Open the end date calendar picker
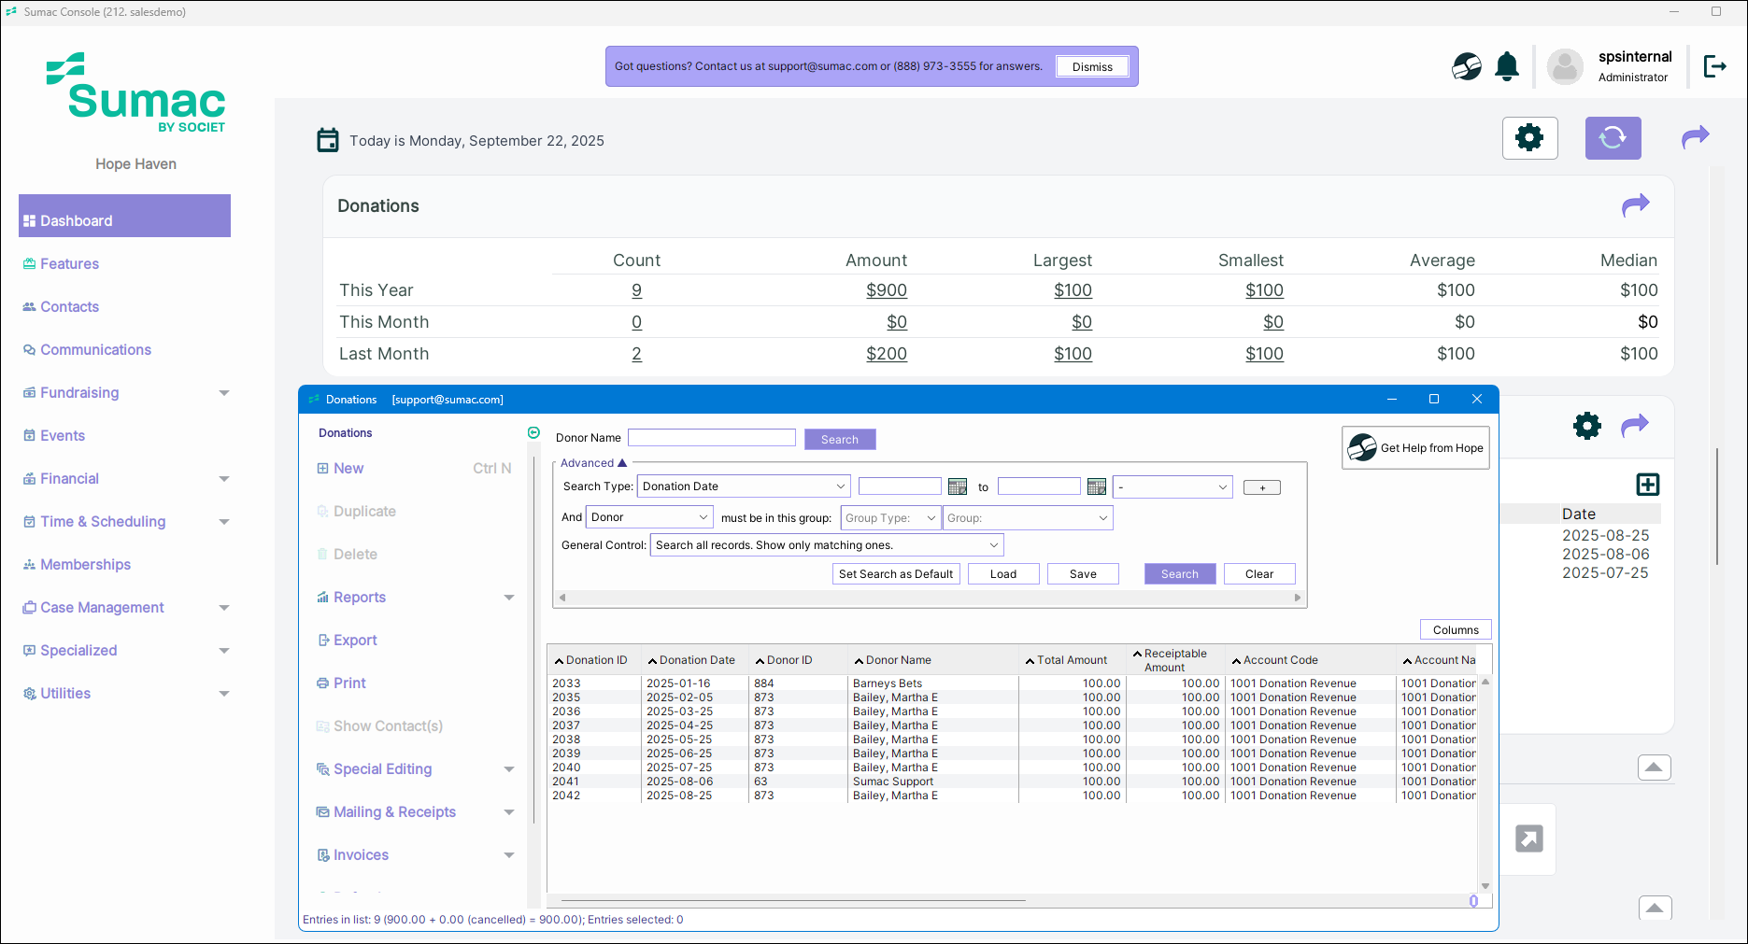The width and height of the screenshot is (1748, 944). point(1097,486)
